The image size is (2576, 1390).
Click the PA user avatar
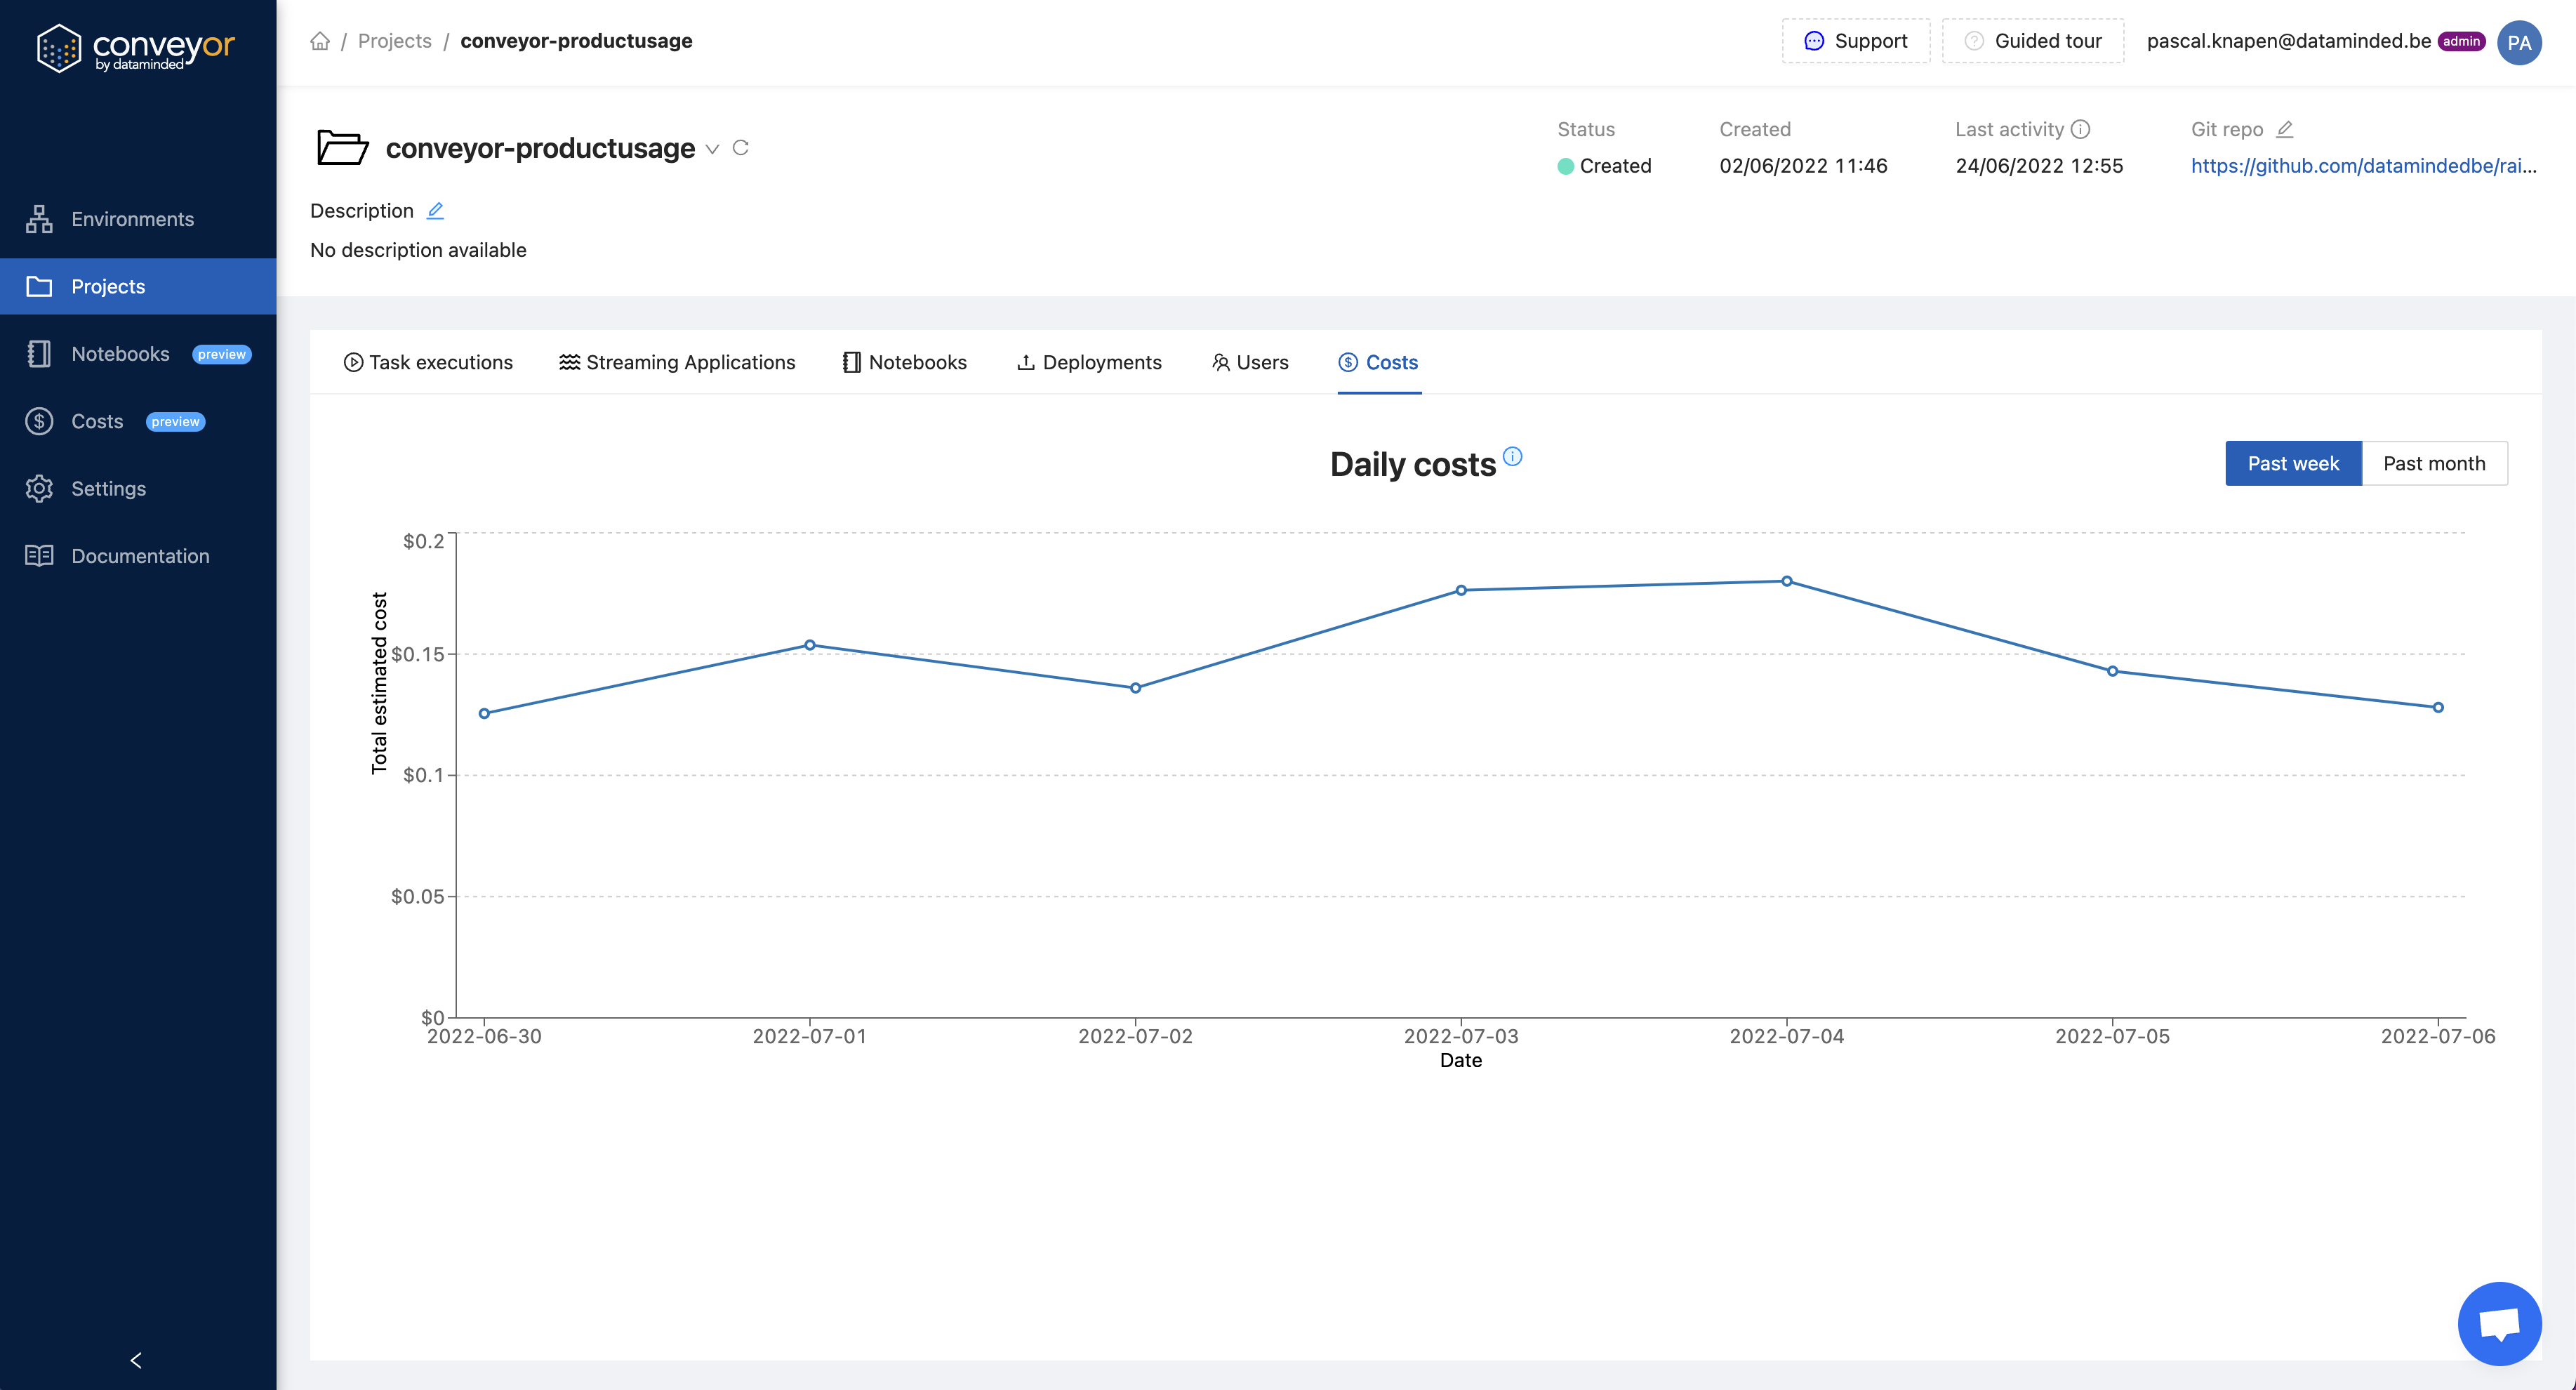(x=2518, y=42)
